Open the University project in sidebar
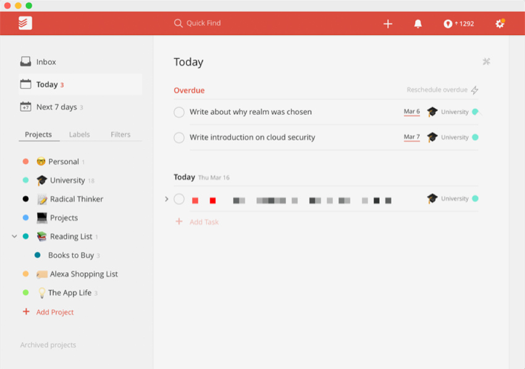The image size is (525, 369). click(67, 180)
